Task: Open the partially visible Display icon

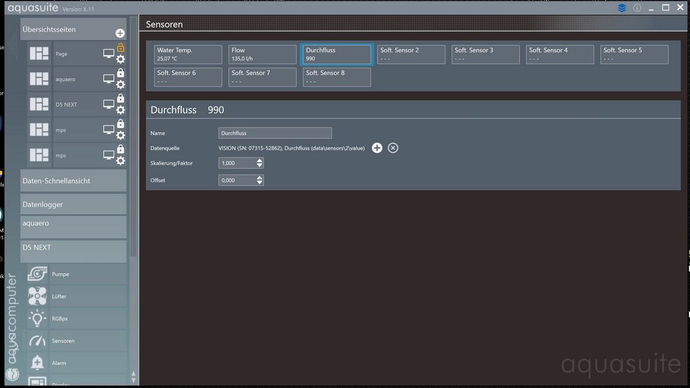Action: [38, 382]
